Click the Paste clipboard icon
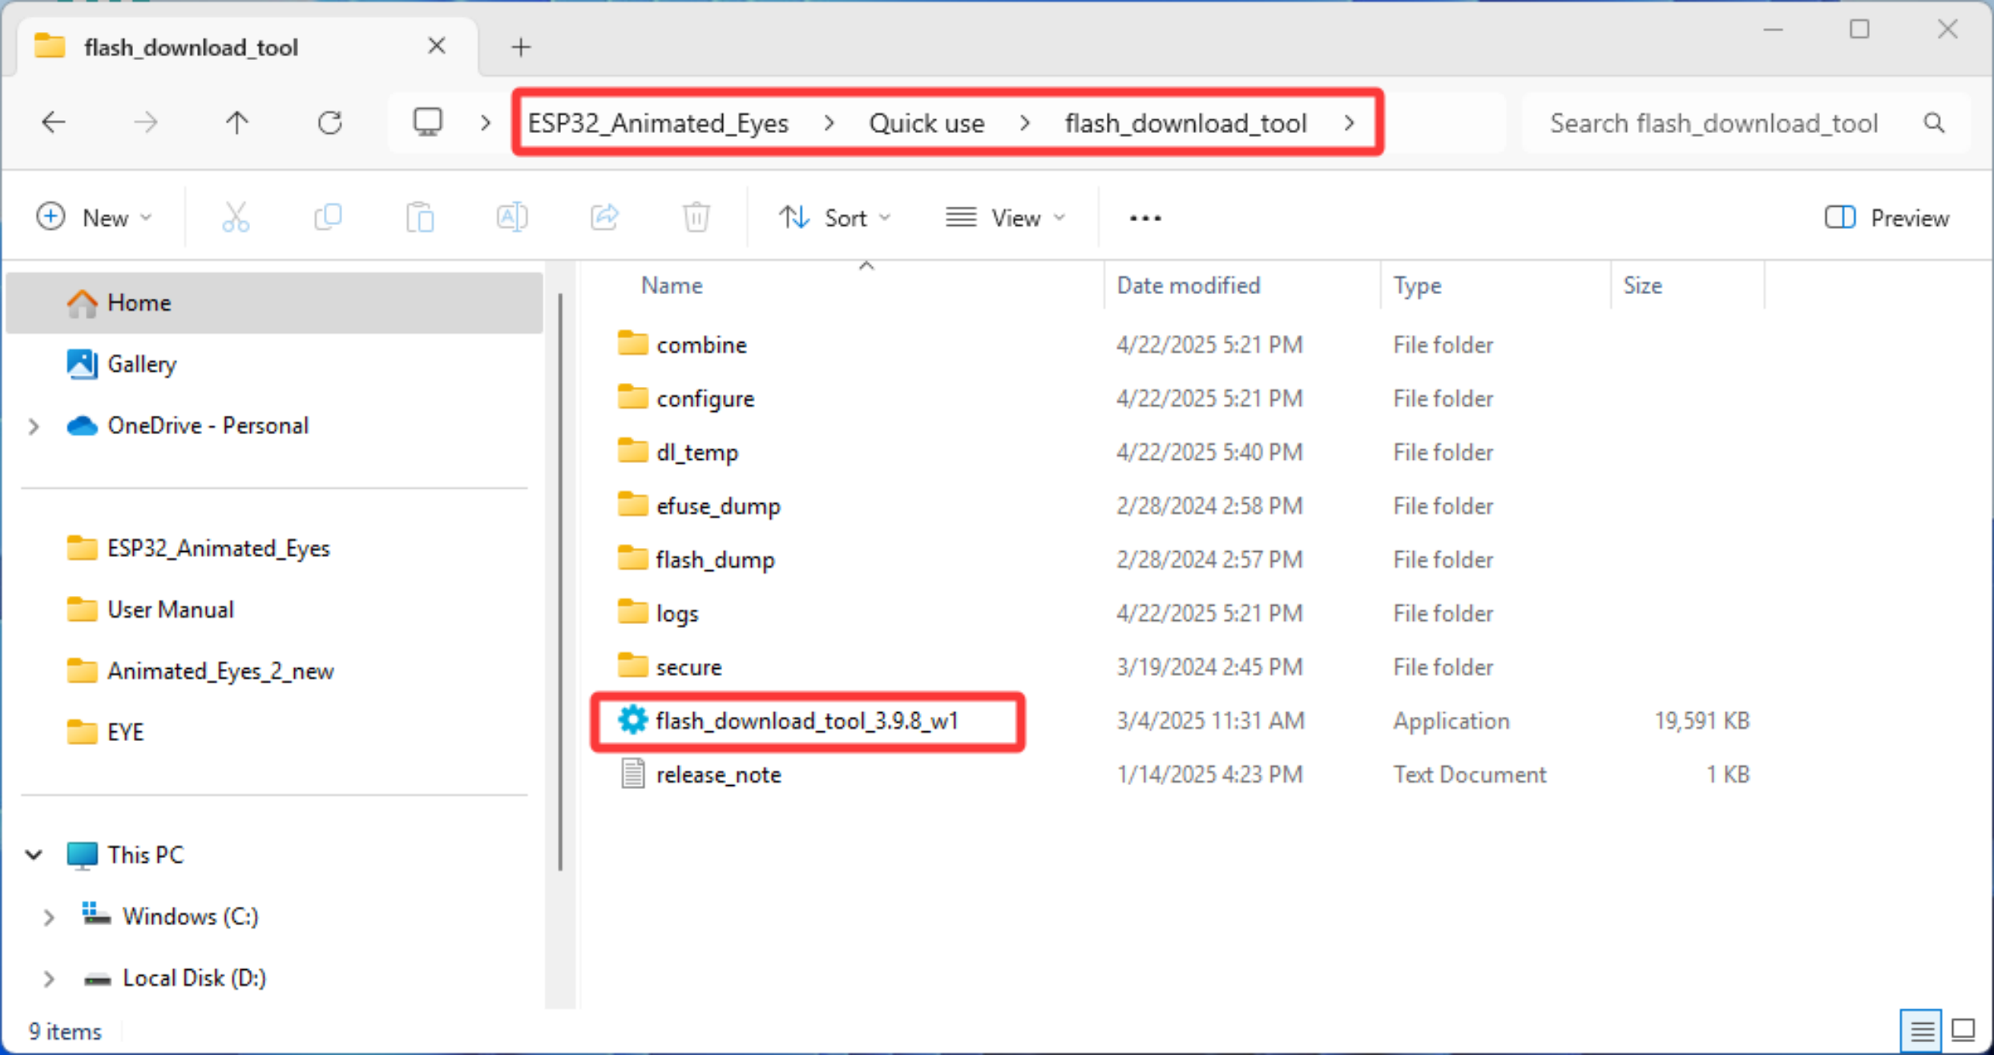Screen dimensions: 1994x1055 [x=420, y=217]
